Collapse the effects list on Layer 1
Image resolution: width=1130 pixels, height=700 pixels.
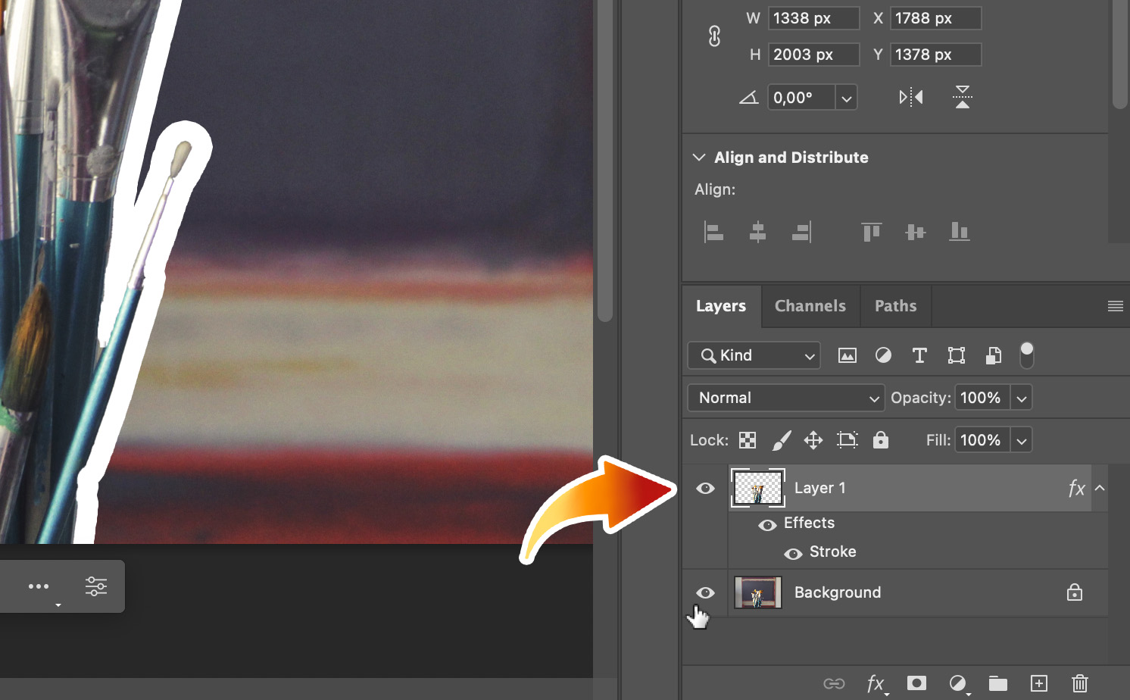point(1100,488)
